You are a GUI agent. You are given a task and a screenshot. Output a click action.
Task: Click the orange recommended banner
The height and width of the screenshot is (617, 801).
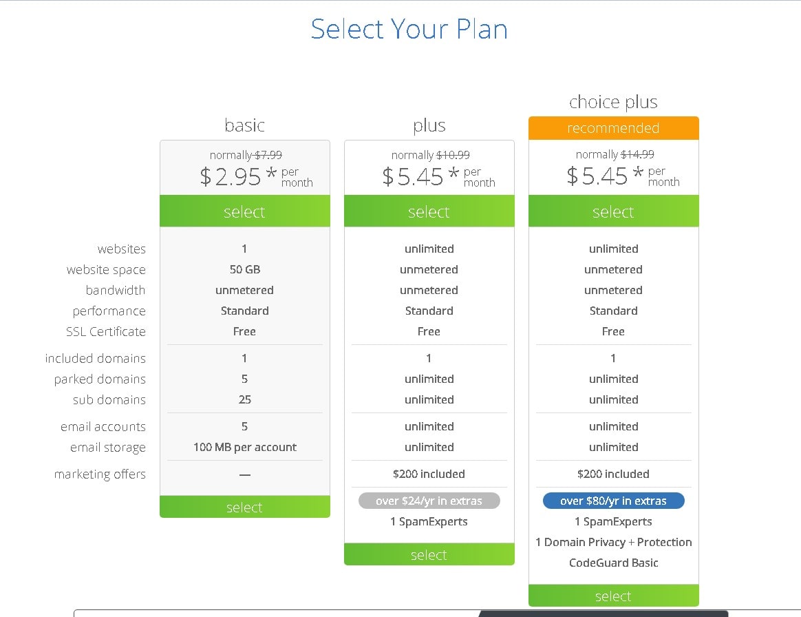pyautogui.click(x=613, y=128)
